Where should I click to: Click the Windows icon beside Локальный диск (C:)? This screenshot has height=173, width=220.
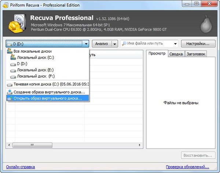tap(14, 57)
